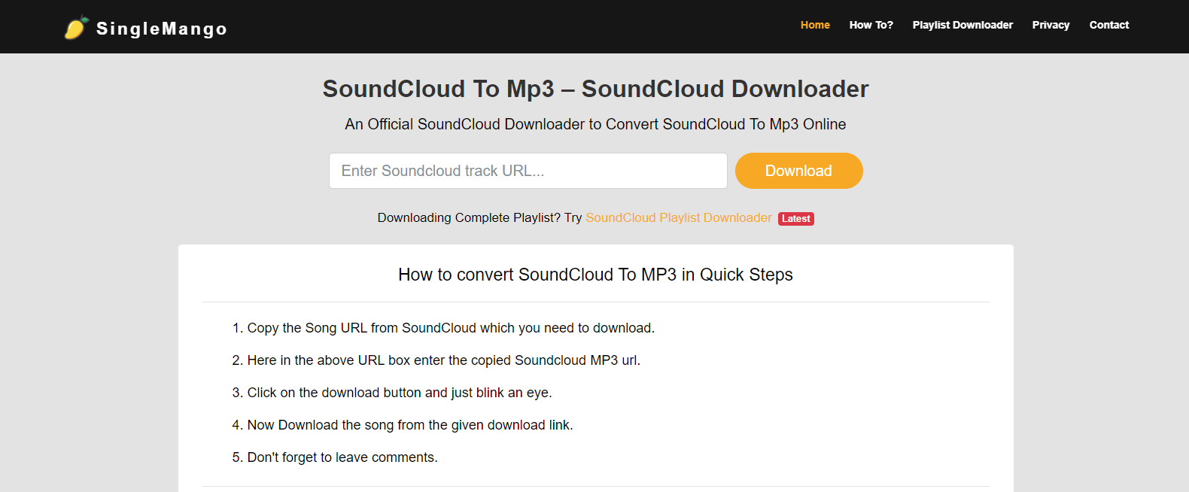Select the Home navigation item

[815, 25]
